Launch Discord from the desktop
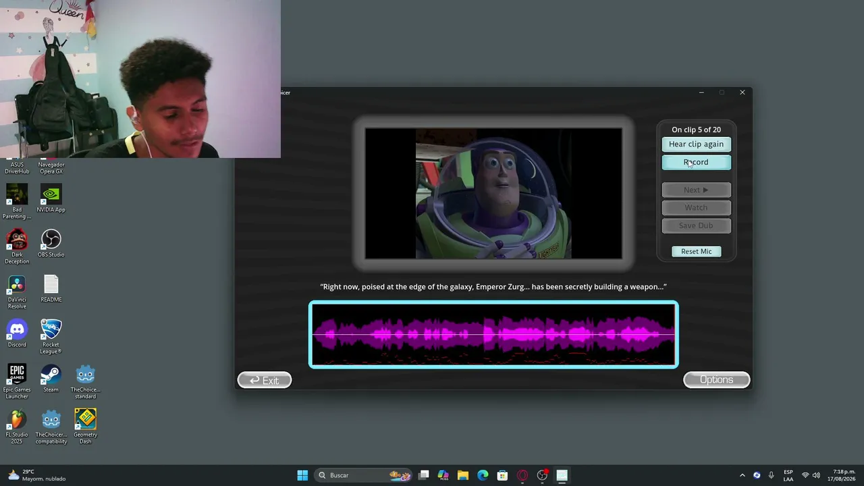 pyautogui.click(x=17, y=333)
